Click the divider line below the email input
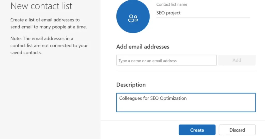The image size is (265, 139). 186,71
